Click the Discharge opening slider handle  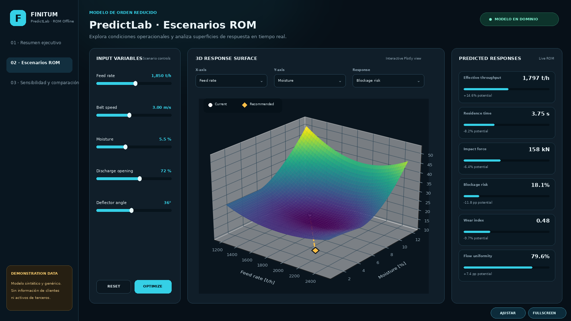[x=140, y=179]
